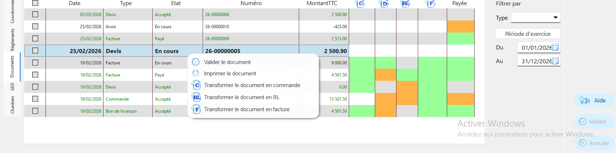This screenshot has height=154, width=616.
Task: Check the box for Avoir 26-00000010
Action: pyautogui.click(x=35, y=26)
